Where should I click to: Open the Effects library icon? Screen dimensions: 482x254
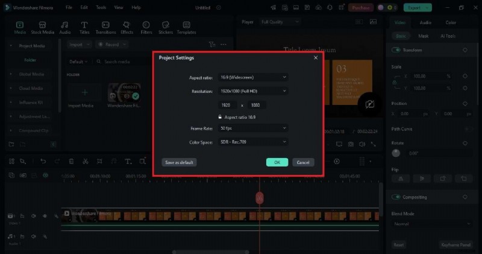pyautogui.click(x=127, y=27)
